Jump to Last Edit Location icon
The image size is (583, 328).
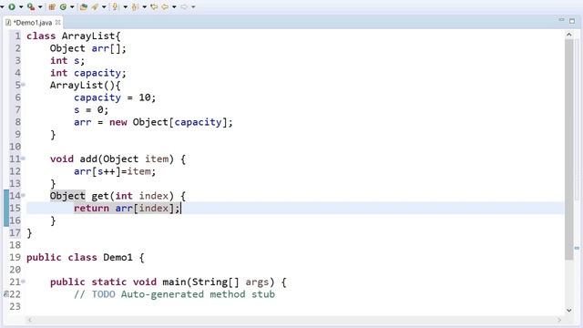tap(154, 6)
